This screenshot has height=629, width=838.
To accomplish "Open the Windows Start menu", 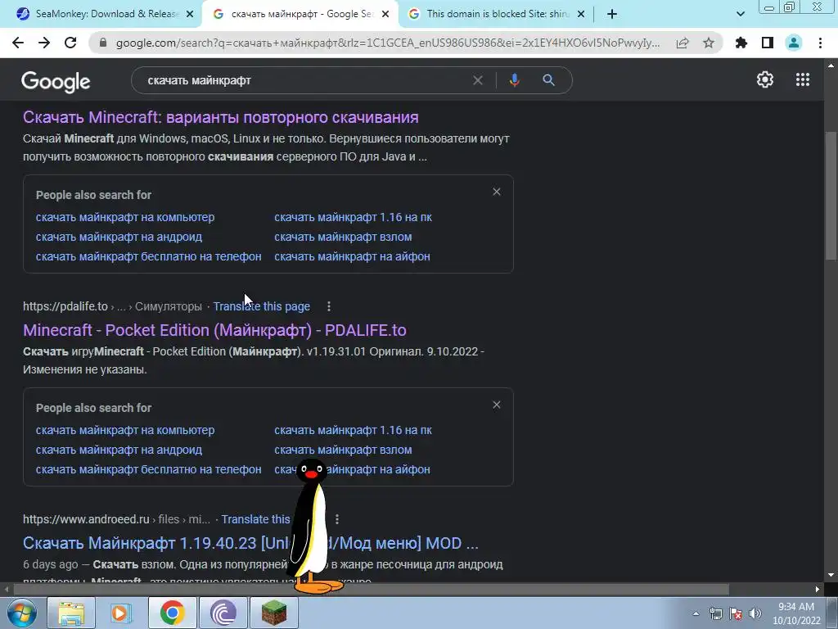I will tap(21, 613).
